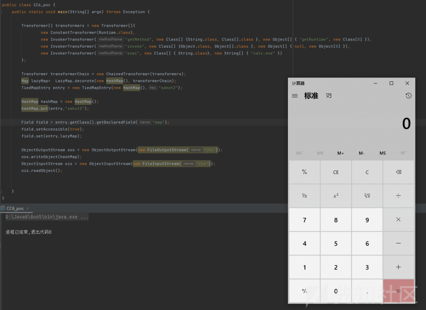The height and width of the screenshot is (310, 426).
Task: Toggle calculator keep-on-top mode icon
Action: click(329, 96)
